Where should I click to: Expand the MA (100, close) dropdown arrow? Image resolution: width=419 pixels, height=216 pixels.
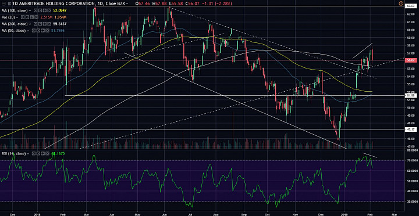[30, 10]
